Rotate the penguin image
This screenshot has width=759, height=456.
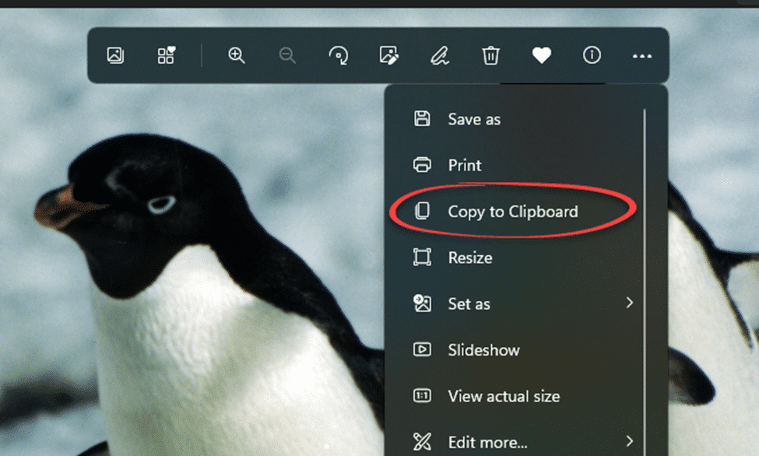tap(339, 55)
